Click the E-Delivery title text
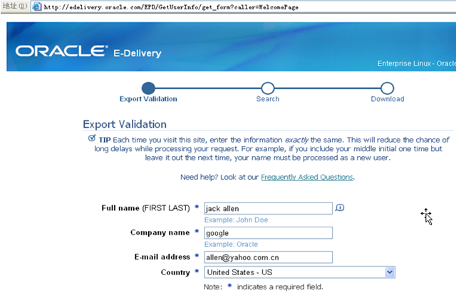This screenshot has height=298, width=456. point(138,53)
